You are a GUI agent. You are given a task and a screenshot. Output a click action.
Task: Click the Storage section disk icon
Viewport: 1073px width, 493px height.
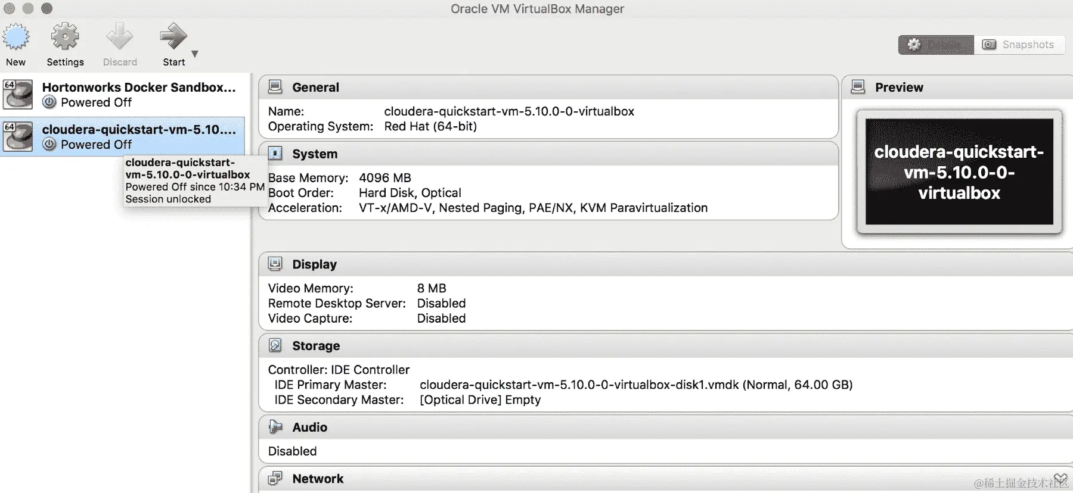(x=275, y=345)
